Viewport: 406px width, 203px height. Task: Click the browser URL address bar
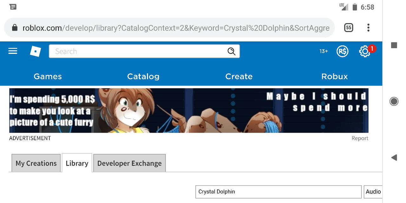point(169,28)
